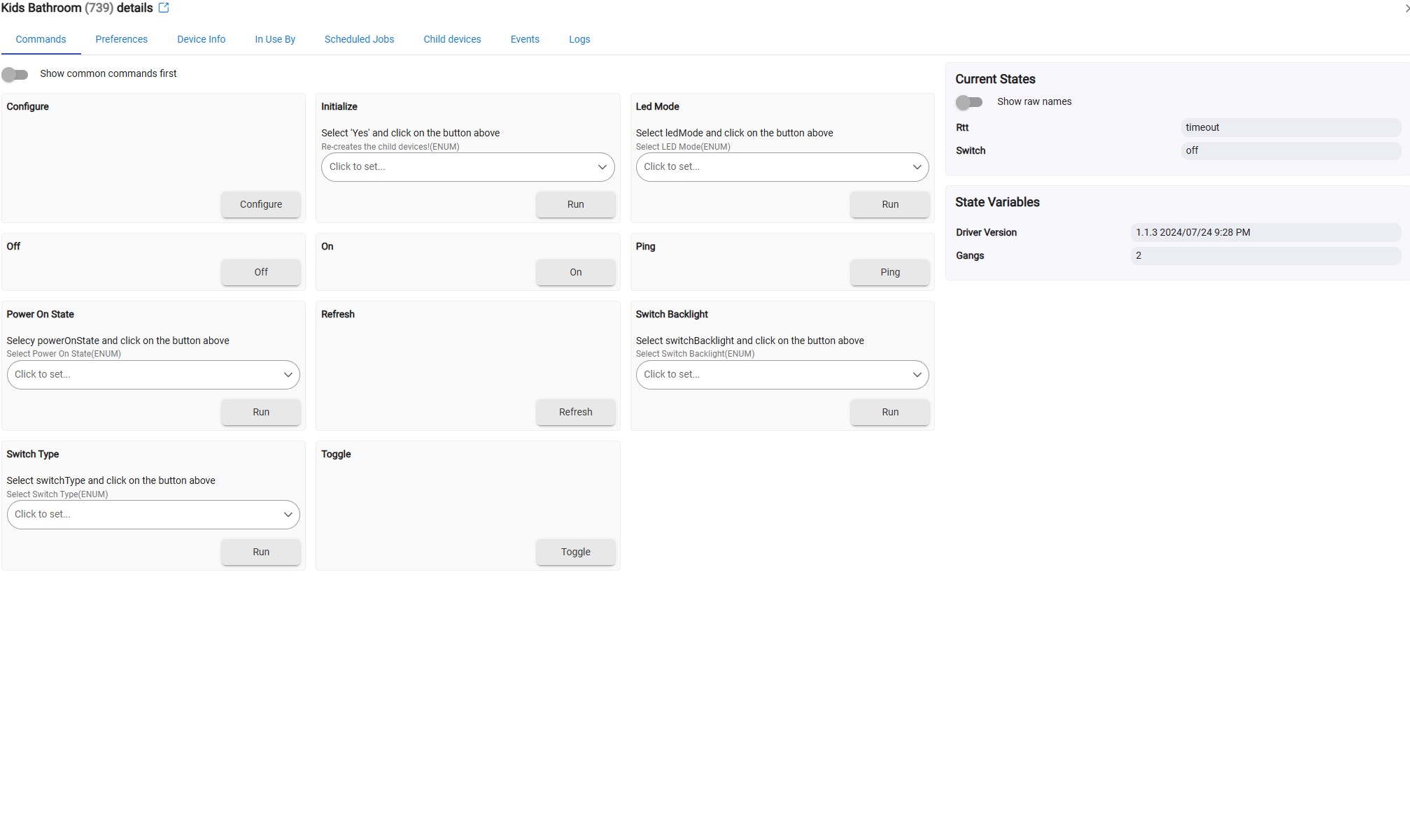Image resolution: width=1410 pixels, height=821 pixels.
Task: Click the State Variables heading
Action: (x=997, y=202)
